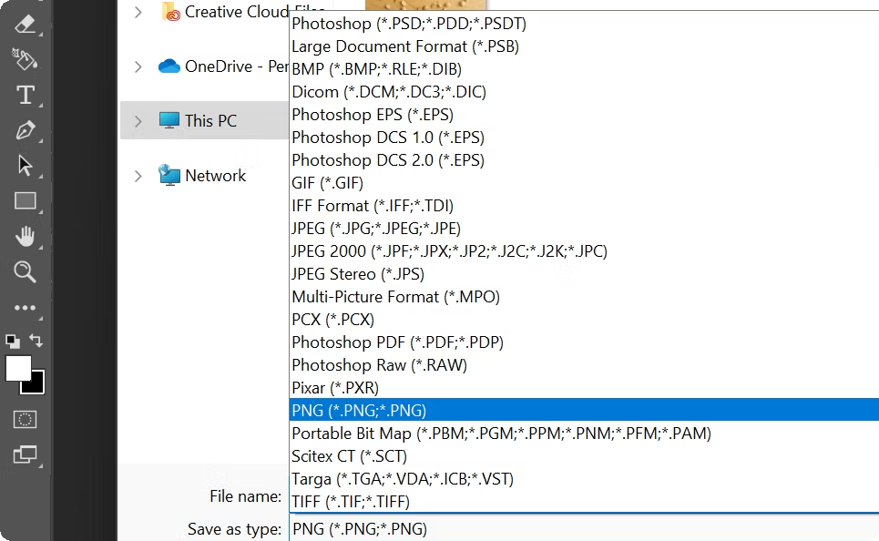This screenshot has width=879, height=541.
Task: Expand the OneDrive tree node
Action: [138, 66]
